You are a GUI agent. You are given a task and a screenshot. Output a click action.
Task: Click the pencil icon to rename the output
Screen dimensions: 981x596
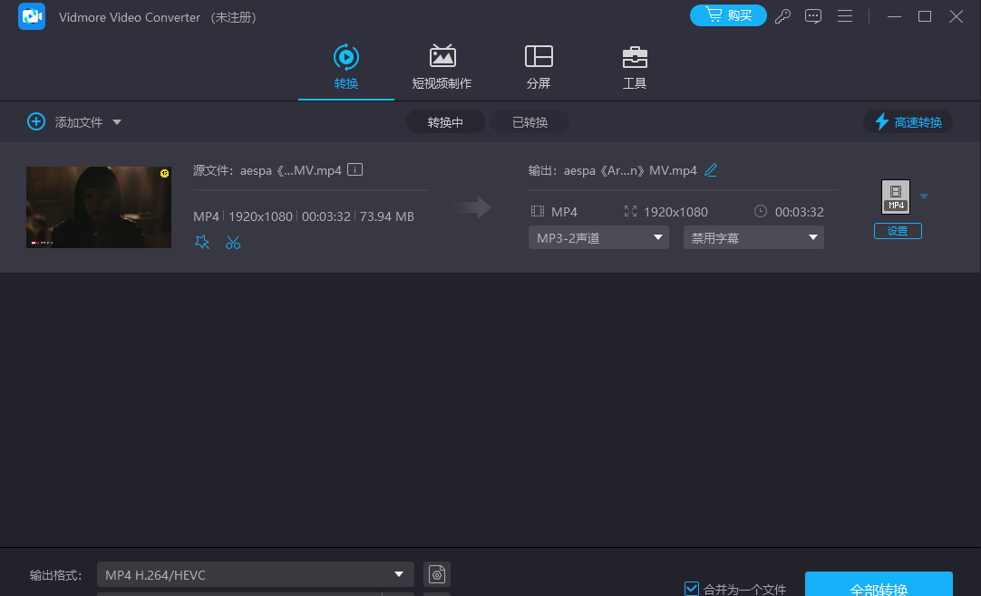coord(711,169)
